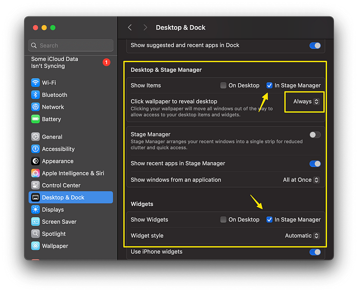
Task: Click the Bluetooth icon in sidebar
Action: point(35,95)
